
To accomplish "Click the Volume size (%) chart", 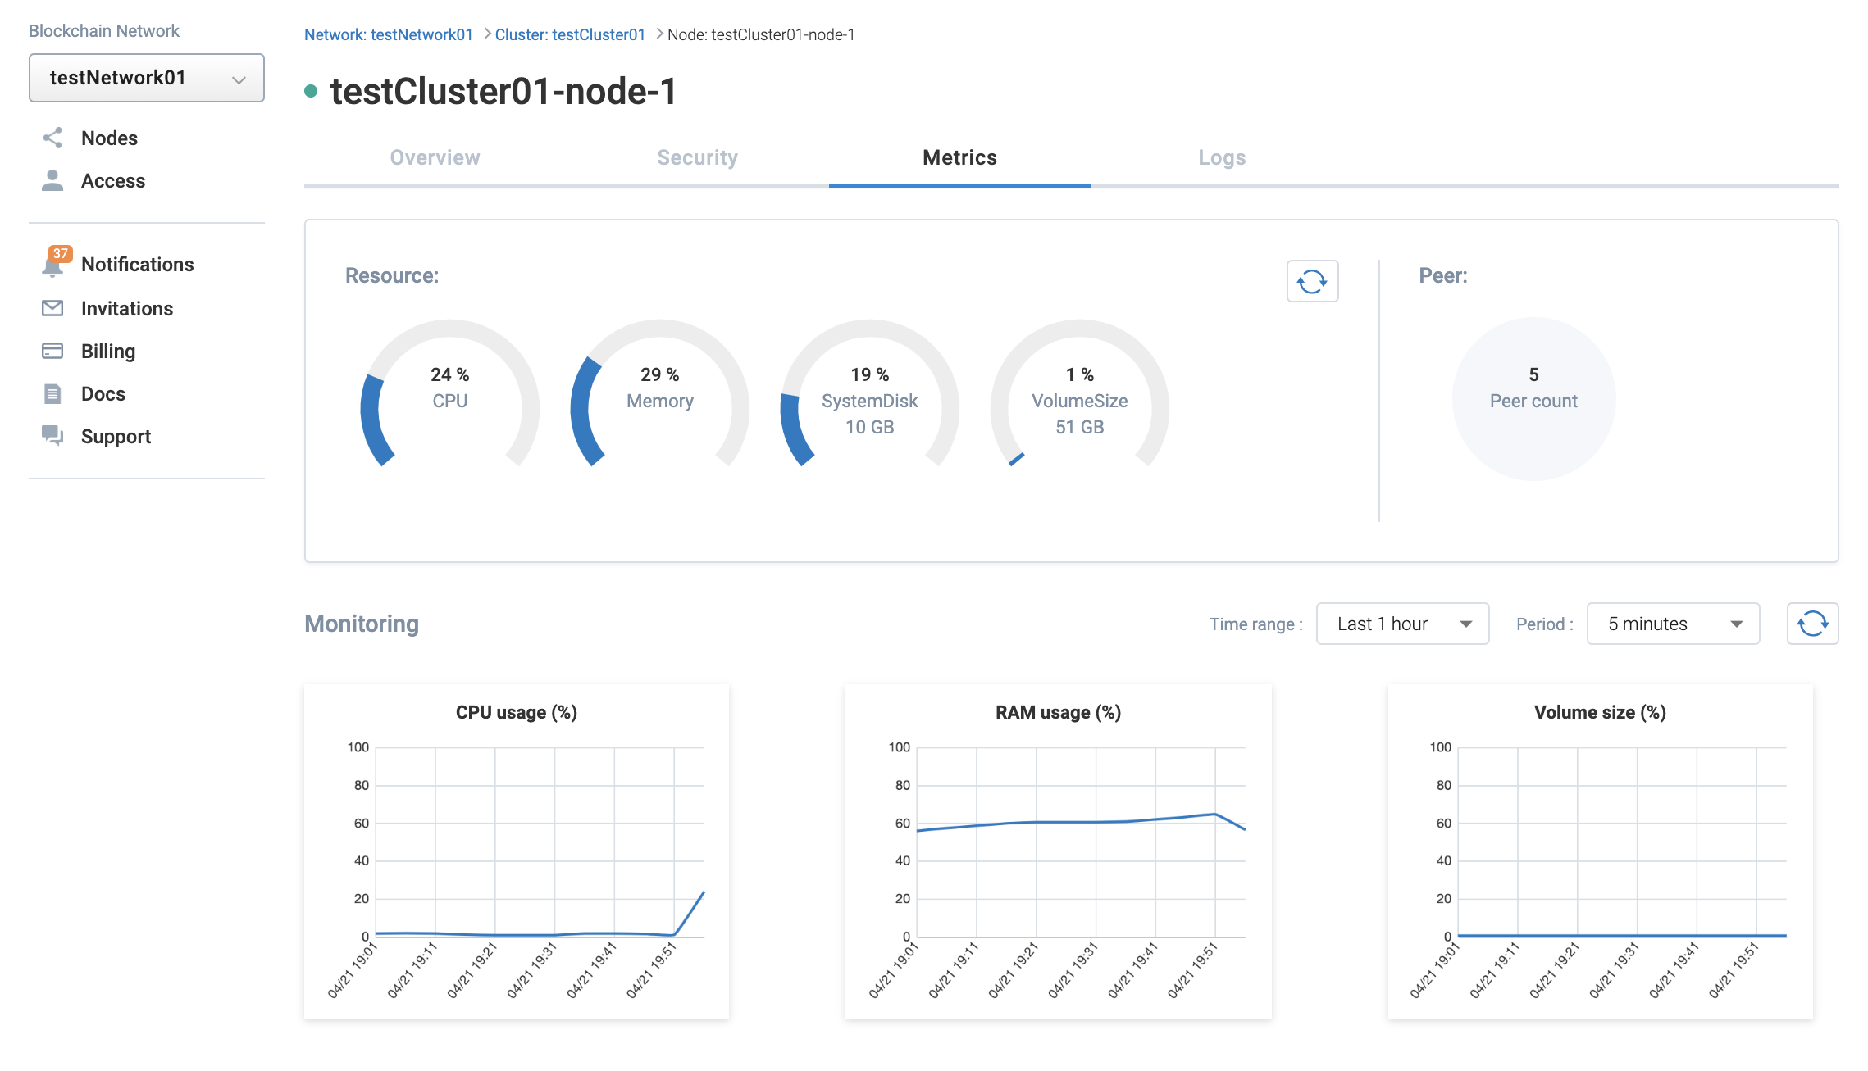I will click(1600, 852).
